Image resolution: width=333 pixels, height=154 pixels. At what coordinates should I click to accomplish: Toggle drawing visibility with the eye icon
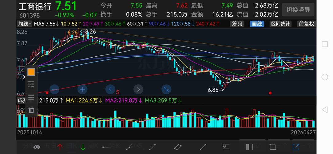click(37, 147)
